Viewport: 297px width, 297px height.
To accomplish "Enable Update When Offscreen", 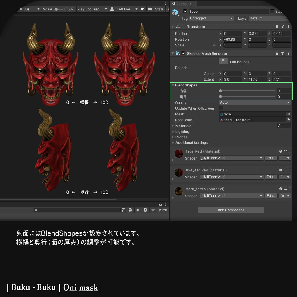I will pyautogui.click(x=220, y=108).
